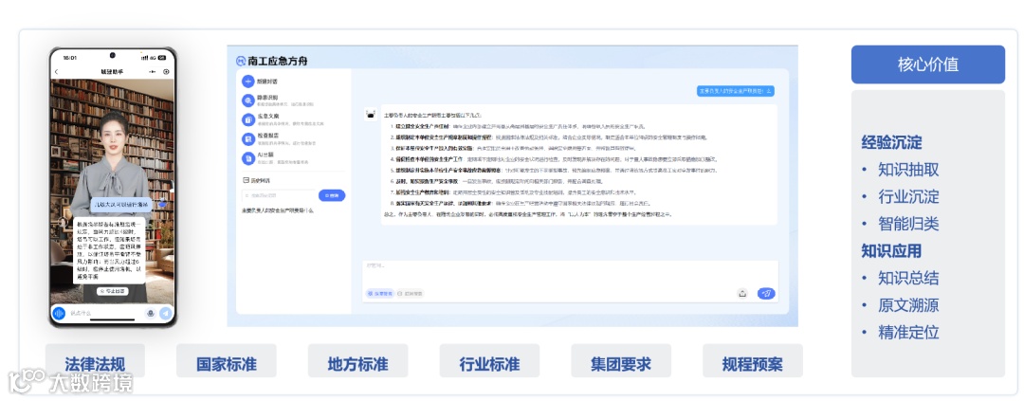Open the 应急文案 sidebar item
This screenshot has height=401, width=1024.
point(283,118)
